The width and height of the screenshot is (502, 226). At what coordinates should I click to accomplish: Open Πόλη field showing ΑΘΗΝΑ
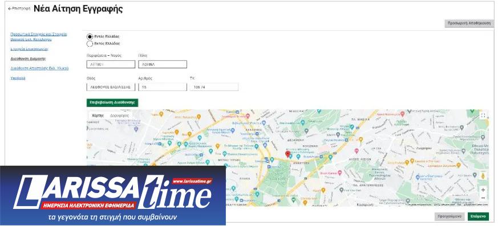pyautogui.click(x=163, y=64)
